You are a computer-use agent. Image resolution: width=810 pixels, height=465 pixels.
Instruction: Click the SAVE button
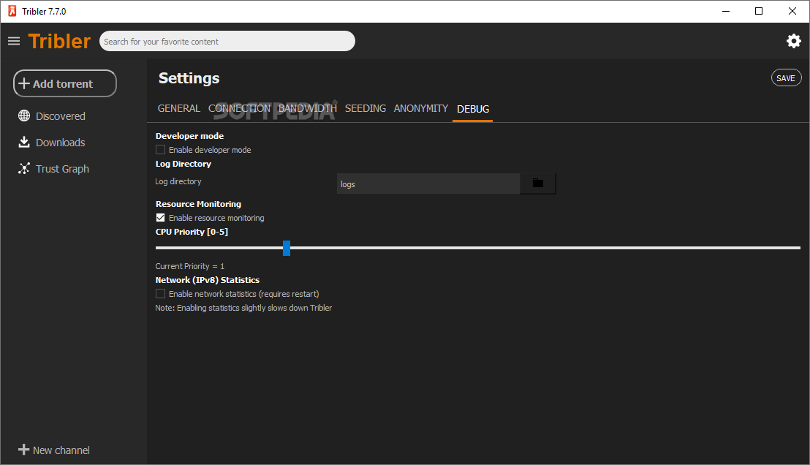click(x=786, y=78)
